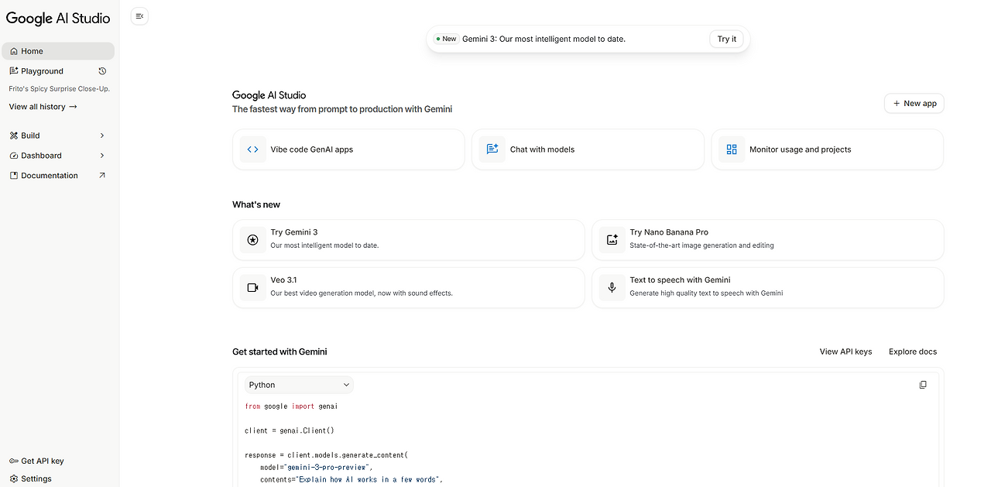Open the View API keys link
This screenshot has width=991, height=487.
click(x=845, y=352)
